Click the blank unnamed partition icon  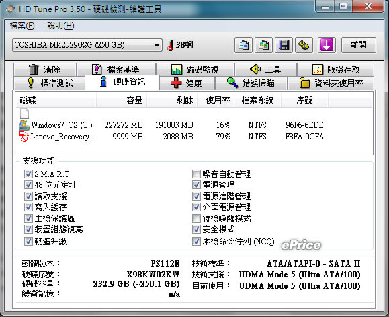click(x=24, y=114)
